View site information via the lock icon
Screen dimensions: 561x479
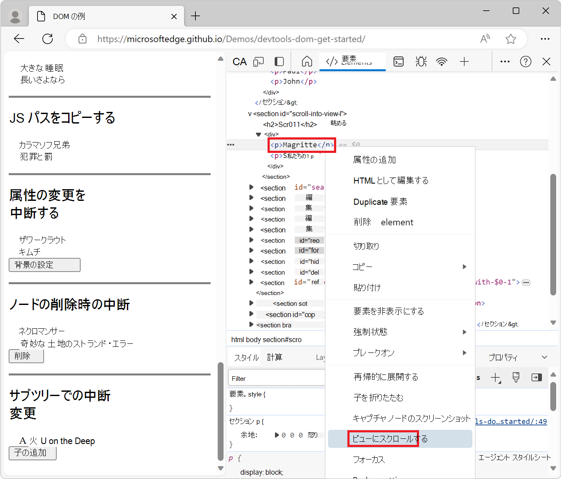point(82,39)
